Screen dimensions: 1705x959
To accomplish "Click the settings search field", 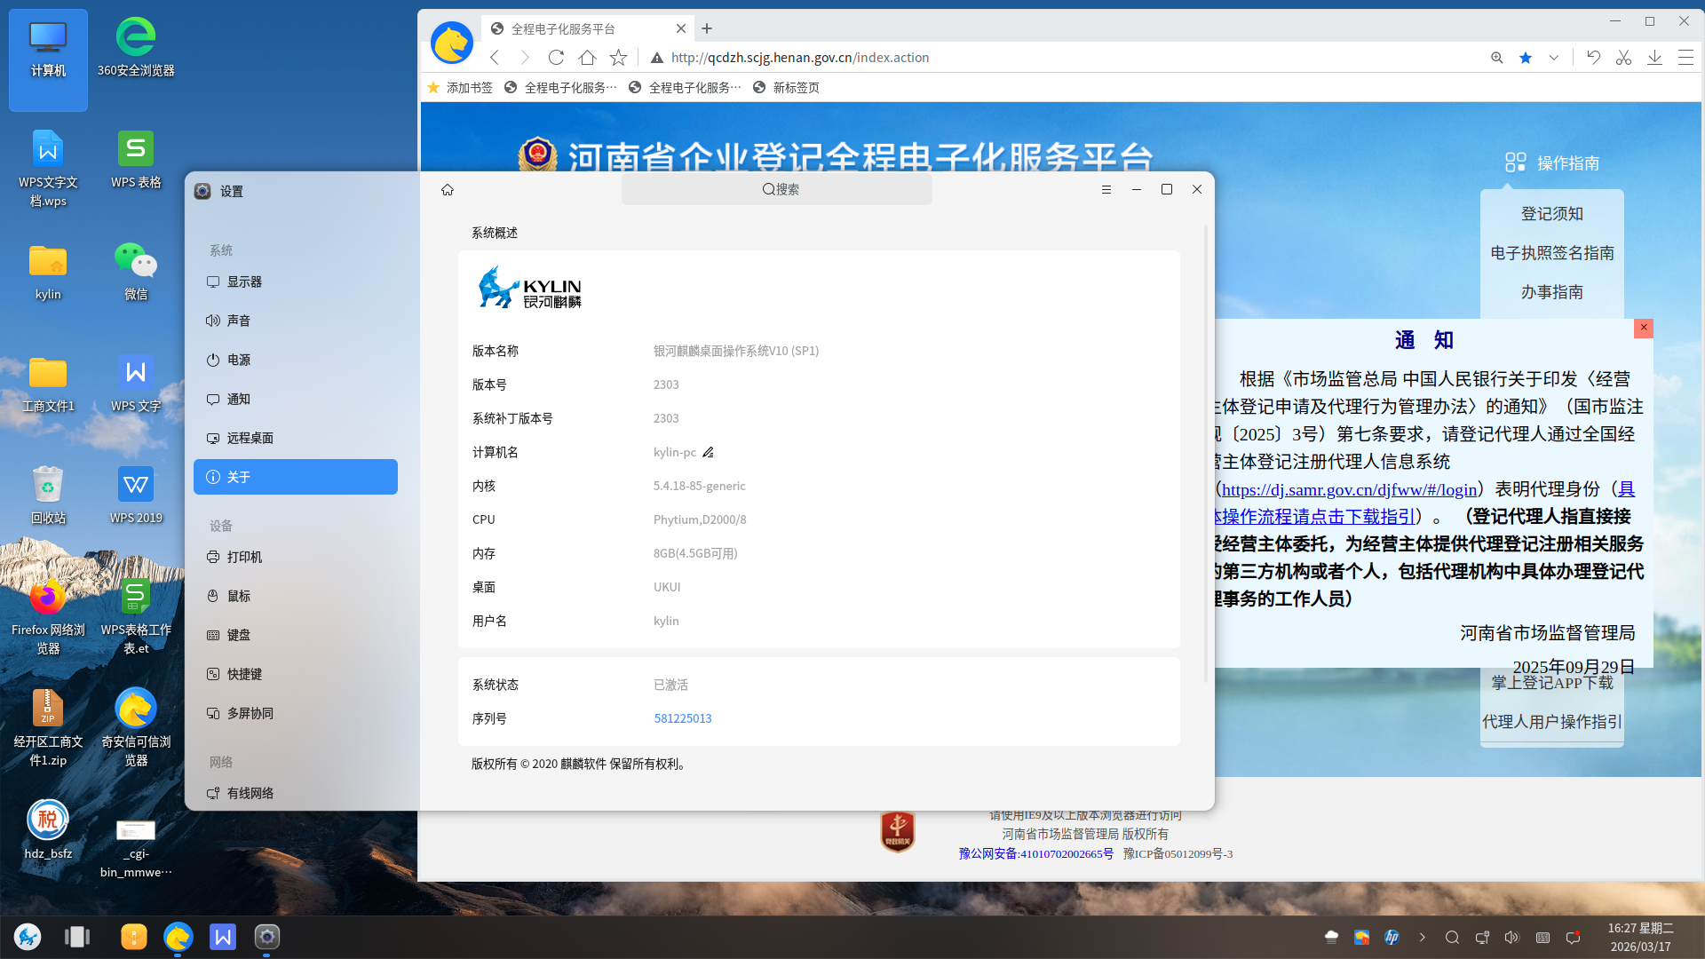I will pos(777,190).
